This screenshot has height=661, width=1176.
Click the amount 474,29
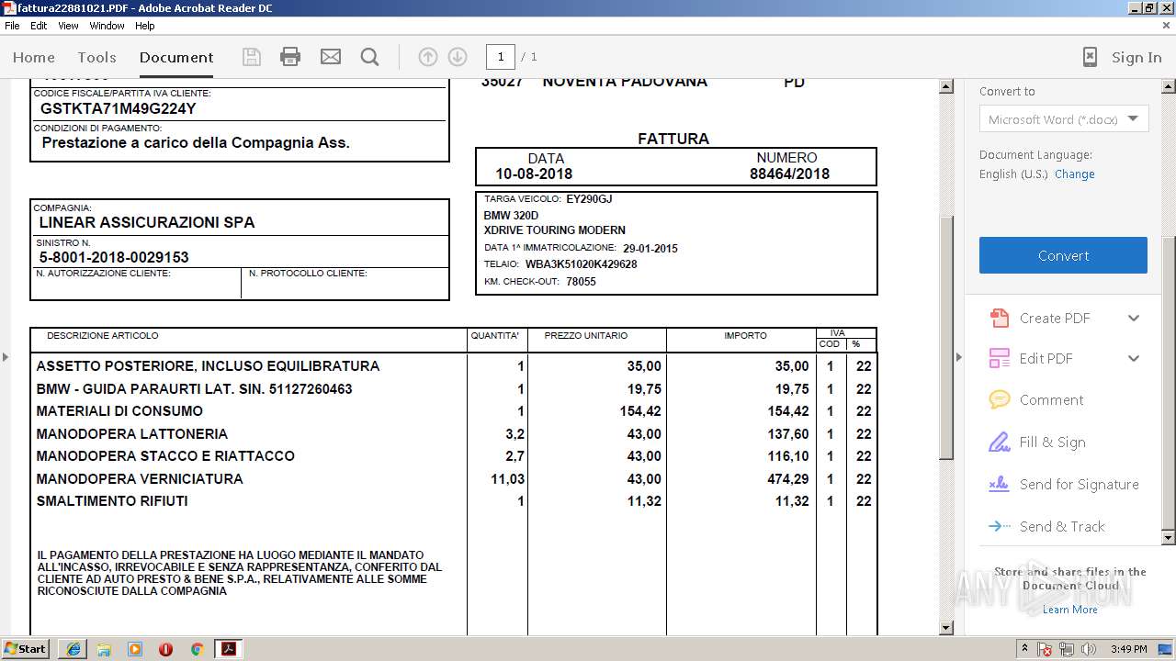click(788, 478)
